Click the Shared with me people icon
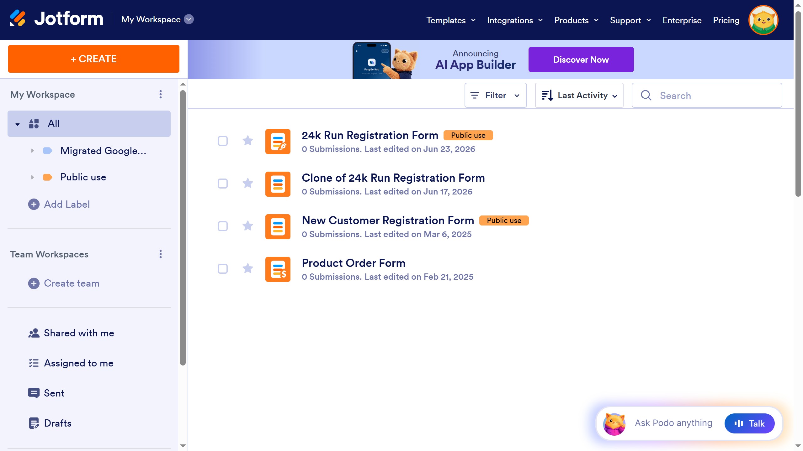 click(x=34, y=333)
